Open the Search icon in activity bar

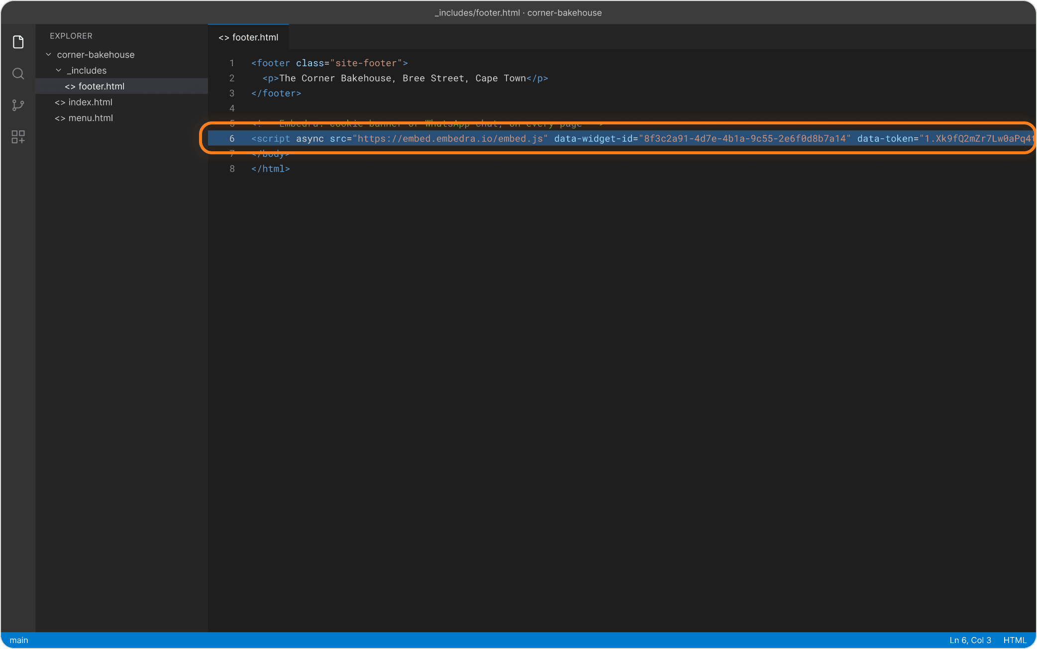pyautogui.click(x=18, y=74)
